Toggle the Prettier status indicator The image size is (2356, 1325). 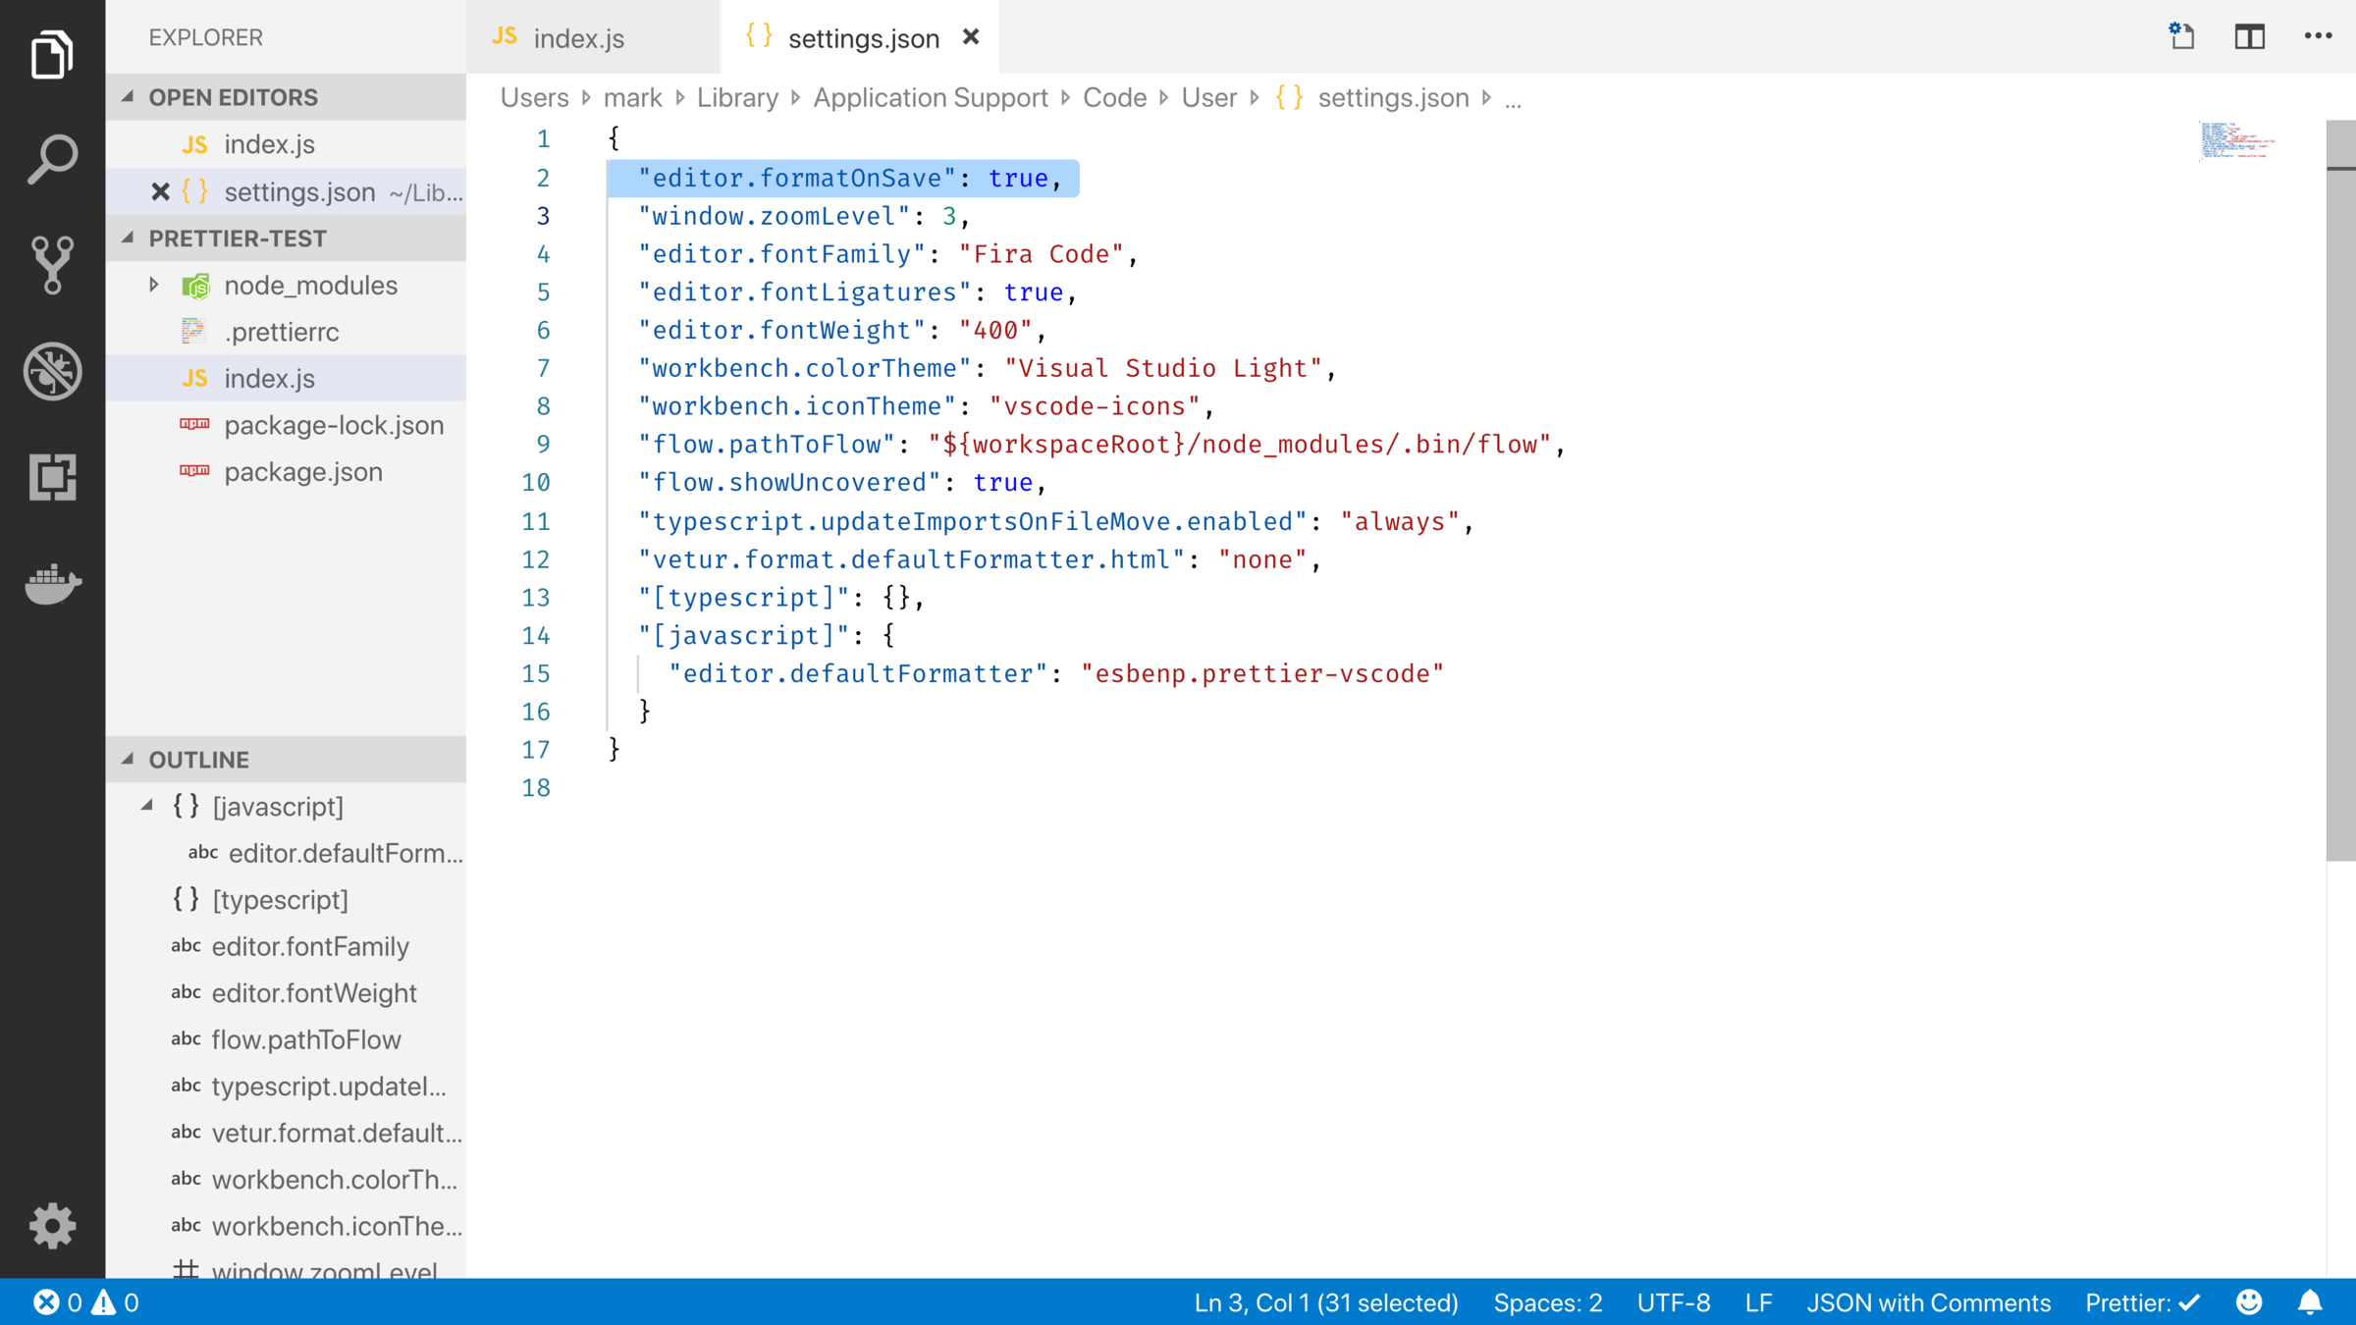[x=2142, y=1302]
